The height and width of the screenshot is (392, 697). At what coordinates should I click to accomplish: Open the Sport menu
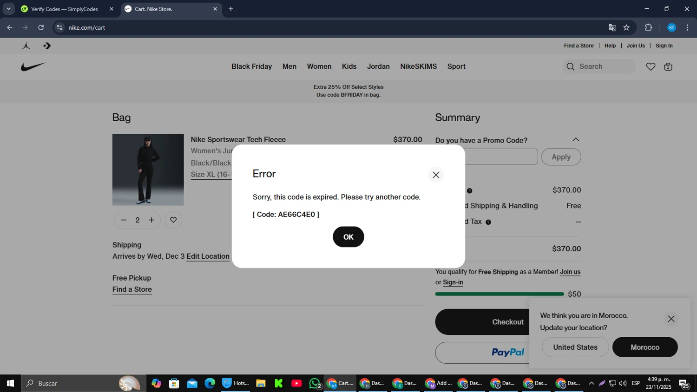tap(456, 66)
